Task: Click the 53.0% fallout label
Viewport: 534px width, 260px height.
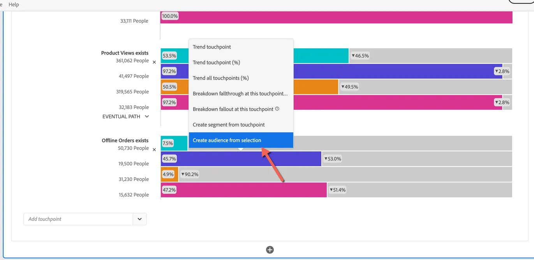Action: tap(333, 159)
